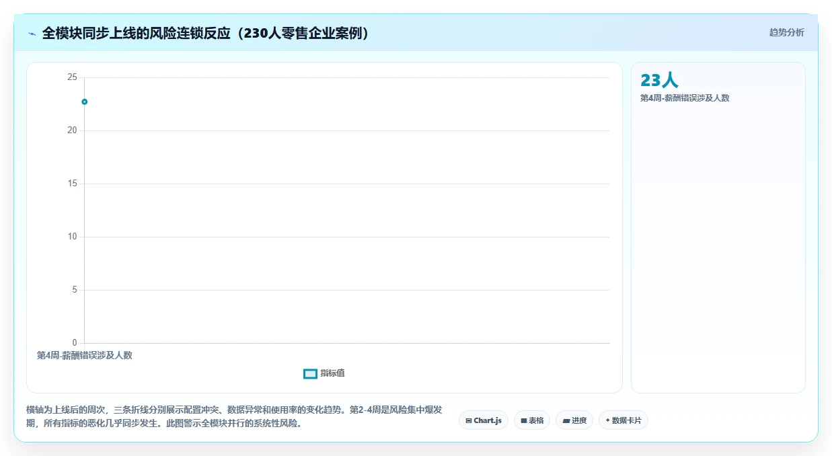The width and height of the screenshot is (832, 456).
Task: Select the Chart.js tag chip
Action: (484, 420)
